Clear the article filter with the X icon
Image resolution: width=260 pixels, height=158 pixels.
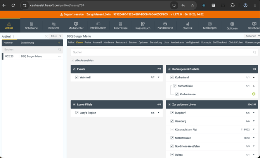46,36
